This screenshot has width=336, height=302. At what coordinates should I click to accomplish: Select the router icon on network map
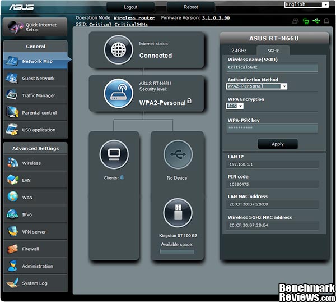tap(118, 93)
